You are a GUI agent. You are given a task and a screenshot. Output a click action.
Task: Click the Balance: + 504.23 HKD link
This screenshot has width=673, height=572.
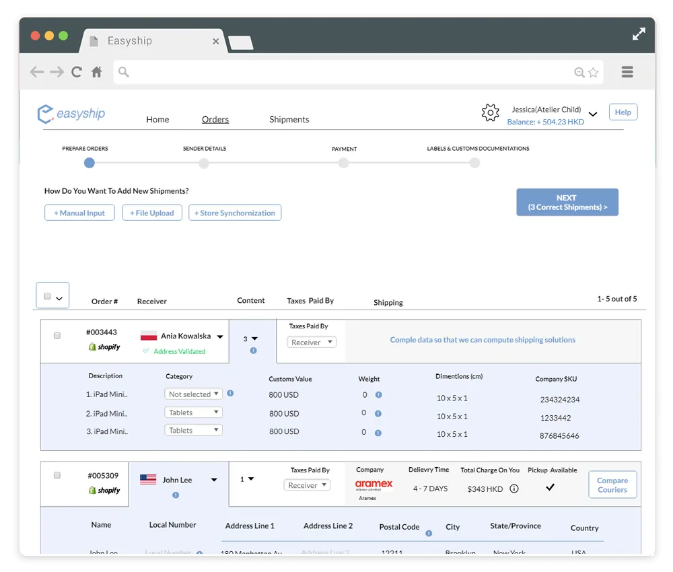545,122
